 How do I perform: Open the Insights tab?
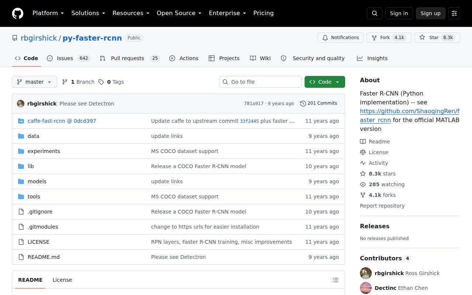pos(372,58)
